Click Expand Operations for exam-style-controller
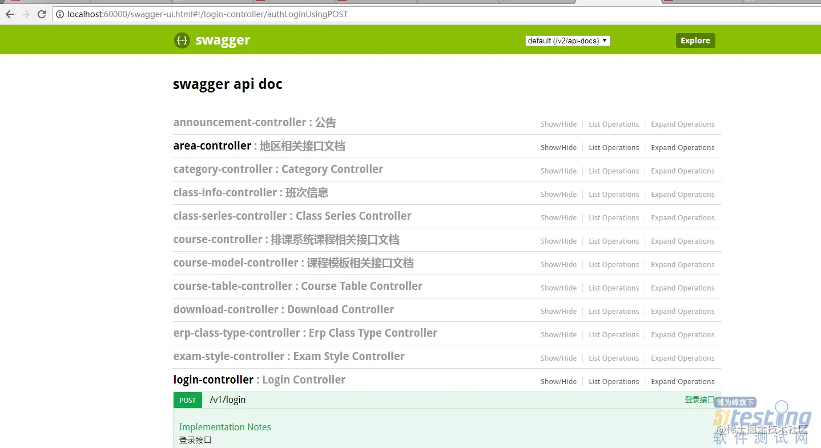This screenshot has width=821, height=448. click(x=683, y=358)
